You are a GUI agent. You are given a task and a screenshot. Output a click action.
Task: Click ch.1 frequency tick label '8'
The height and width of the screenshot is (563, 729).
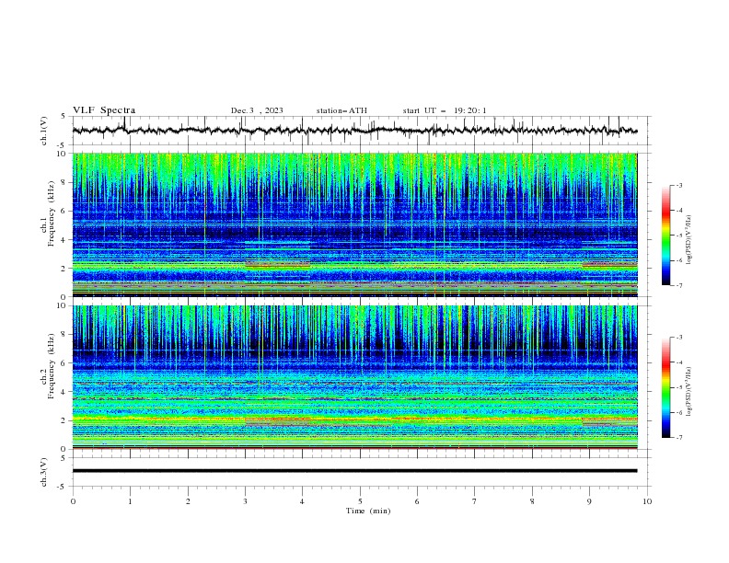click(x=65, y=182)
